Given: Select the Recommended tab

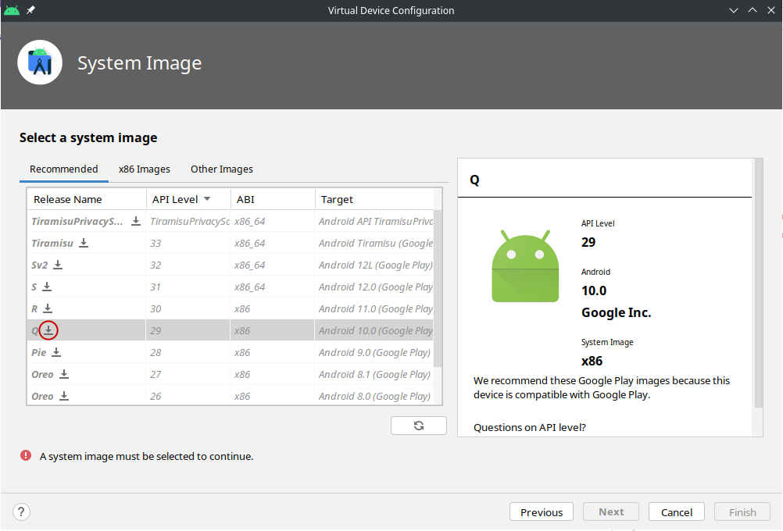Looking at the screenshot, I should pos(64,169).
